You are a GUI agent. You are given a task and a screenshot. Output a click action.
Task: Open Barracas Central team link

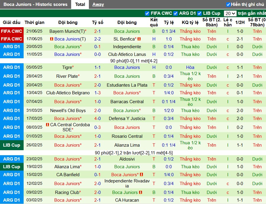click(x=127, y=102)
